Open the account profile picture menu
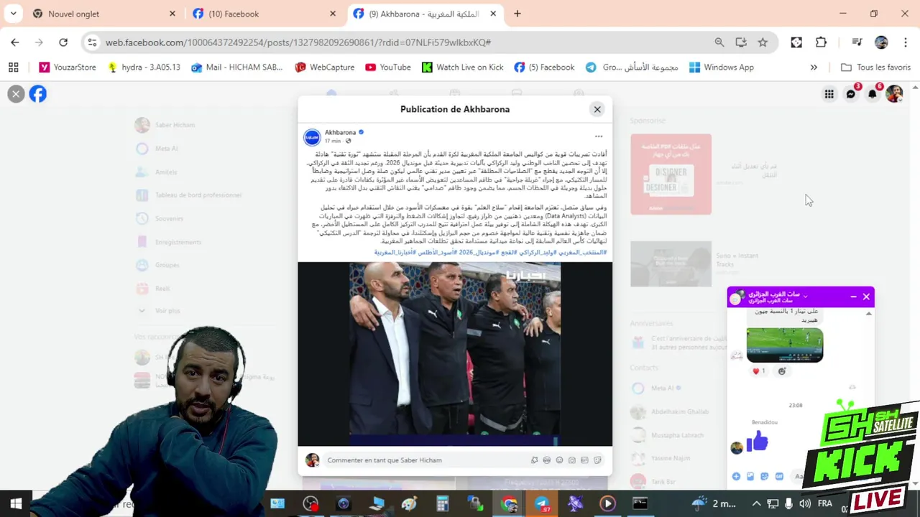 coord(894,94)
